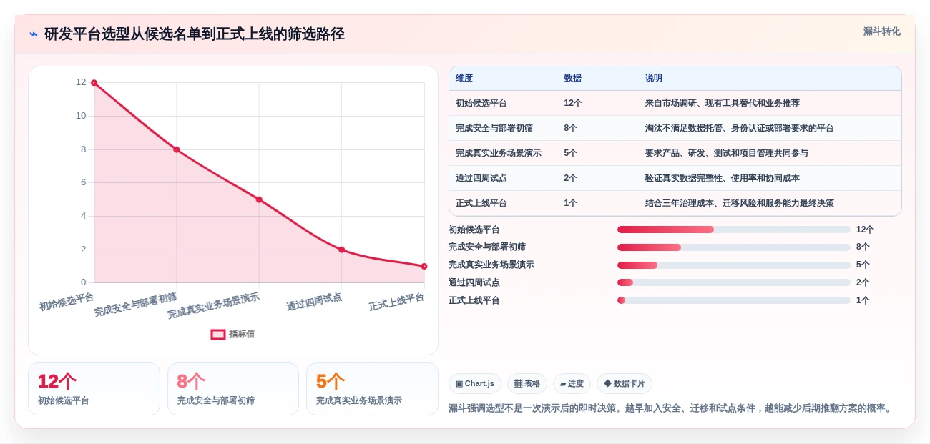Click the chart point for 通过四周试点
This screenshot has width=930, height=444.
pyautogui.click(x=342, y=250)
